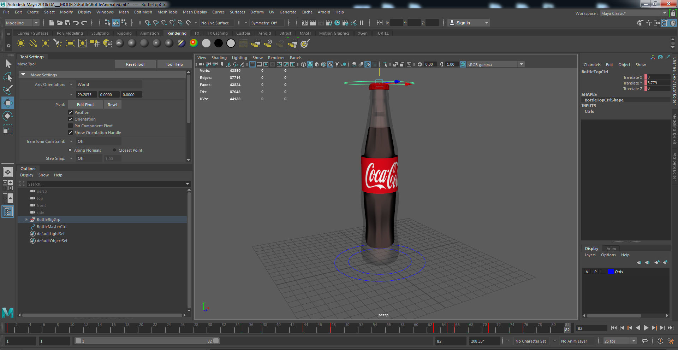Open the sRGB gamma view transform dropdown

pyautogui.click(x=495, y=64)
